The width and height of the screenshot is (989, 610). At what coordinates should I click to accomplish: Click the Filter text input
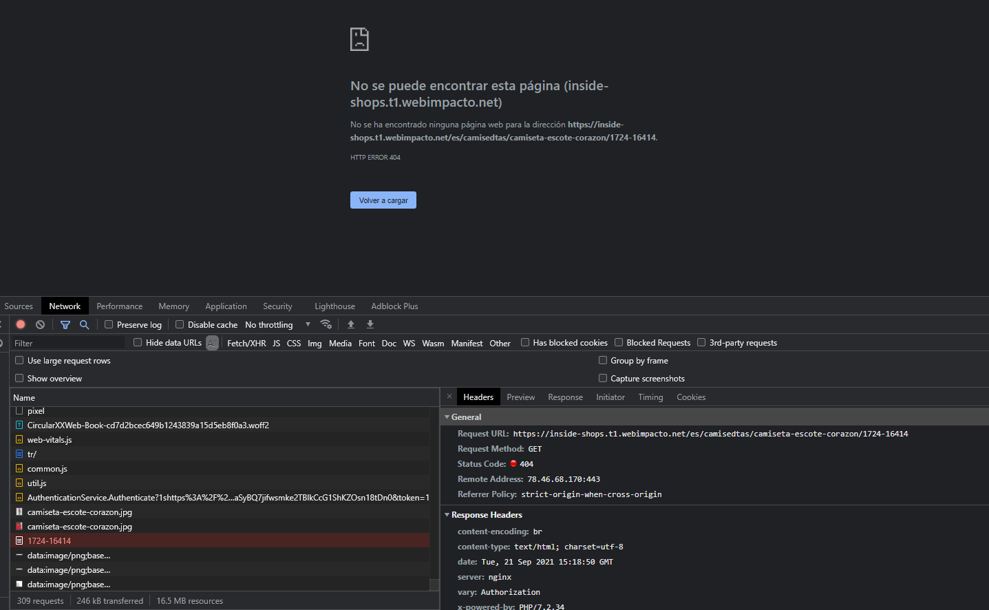click(x=67, y=343)
